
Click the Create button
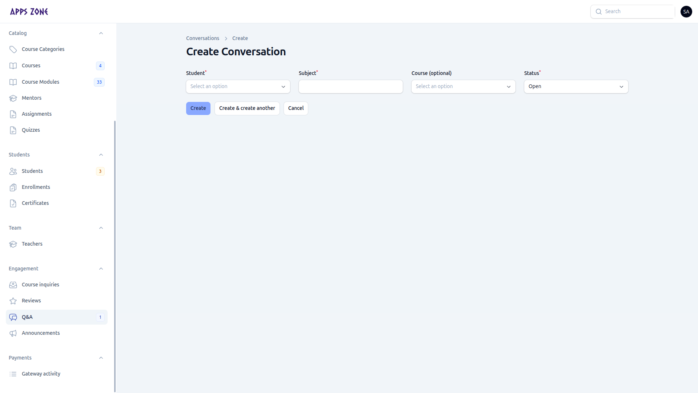(198, 108)
